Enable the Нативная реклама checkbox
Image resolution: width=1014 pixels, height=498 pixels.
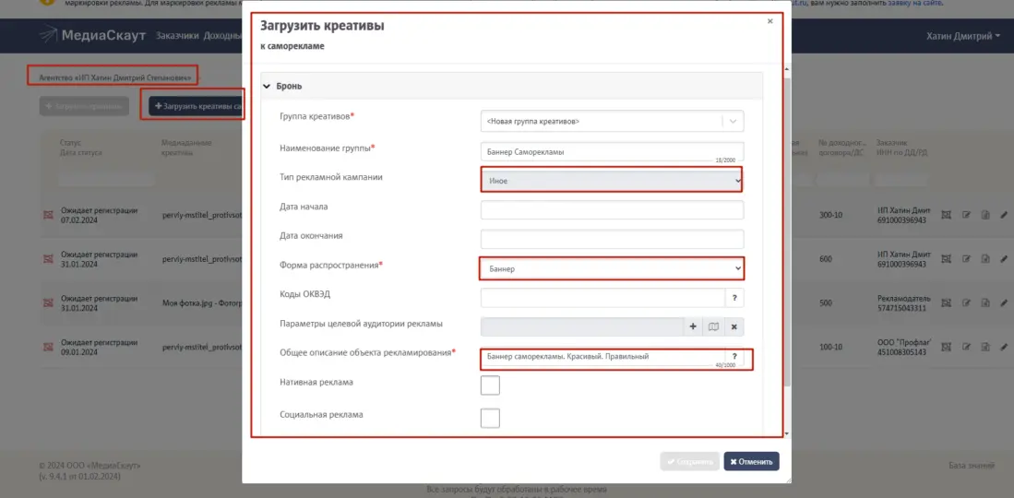[x=490, y=385]
